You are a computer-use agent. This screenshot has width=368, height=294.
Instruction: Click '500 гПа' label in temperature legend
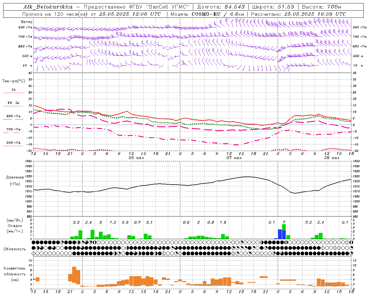[x=14, y=143]
